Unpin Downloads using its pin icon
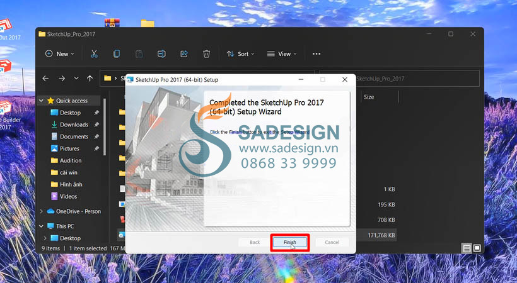Viewport: 517px width, 283px height. (x=96, y=125)
